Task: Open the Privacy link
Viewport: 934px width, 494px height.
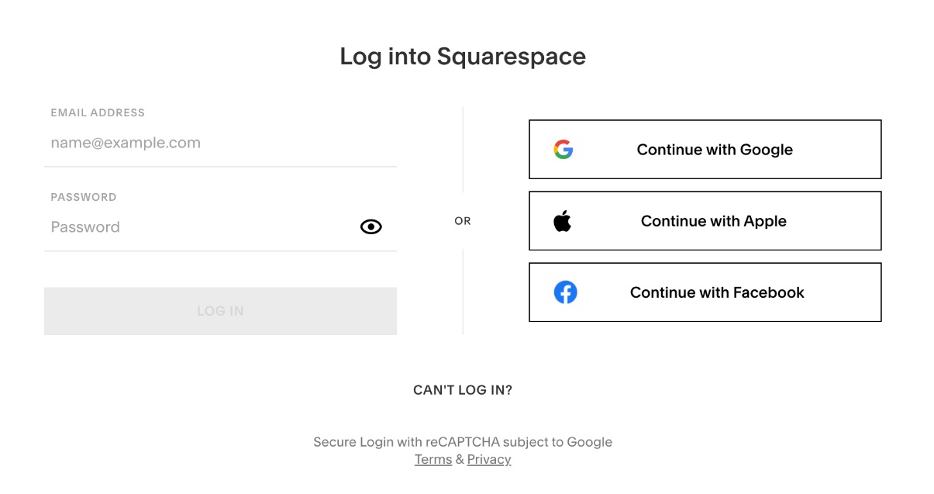Action: 489,459
